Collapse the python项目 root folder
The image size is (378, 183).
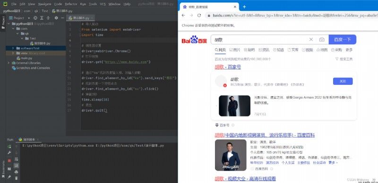click(x=9, y=24)
